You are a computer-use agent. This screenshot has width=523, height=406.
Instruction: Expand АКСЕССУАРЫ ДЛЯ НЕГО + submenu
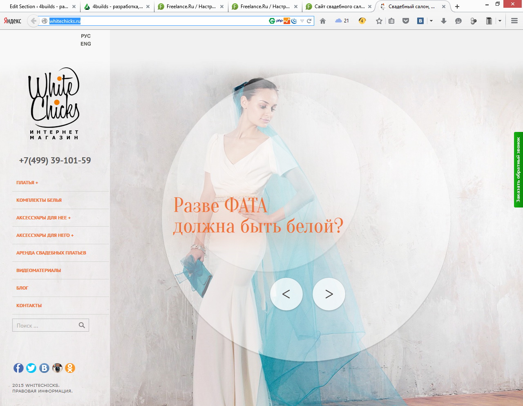point(45,235)
